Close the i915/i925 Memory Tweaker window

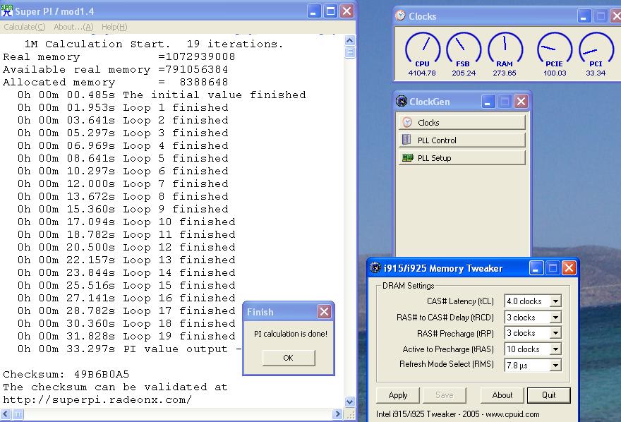coord(569,268)
